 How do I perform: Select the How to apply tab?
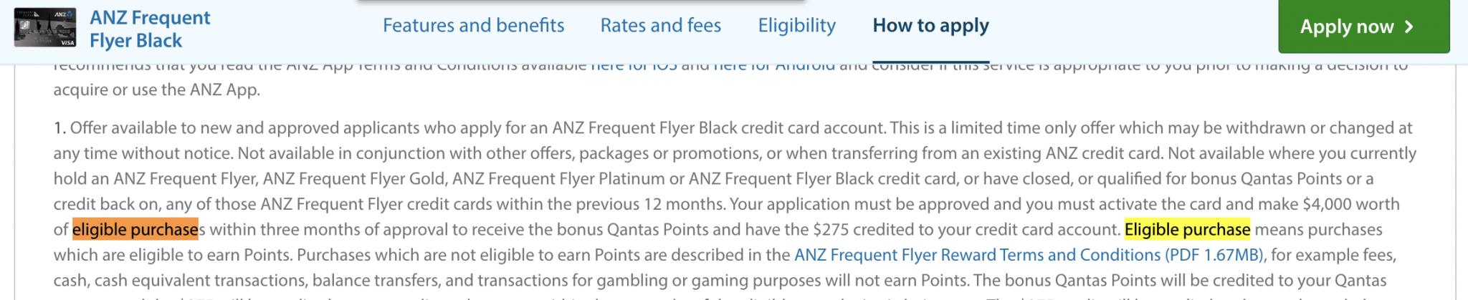pos(930,26)
